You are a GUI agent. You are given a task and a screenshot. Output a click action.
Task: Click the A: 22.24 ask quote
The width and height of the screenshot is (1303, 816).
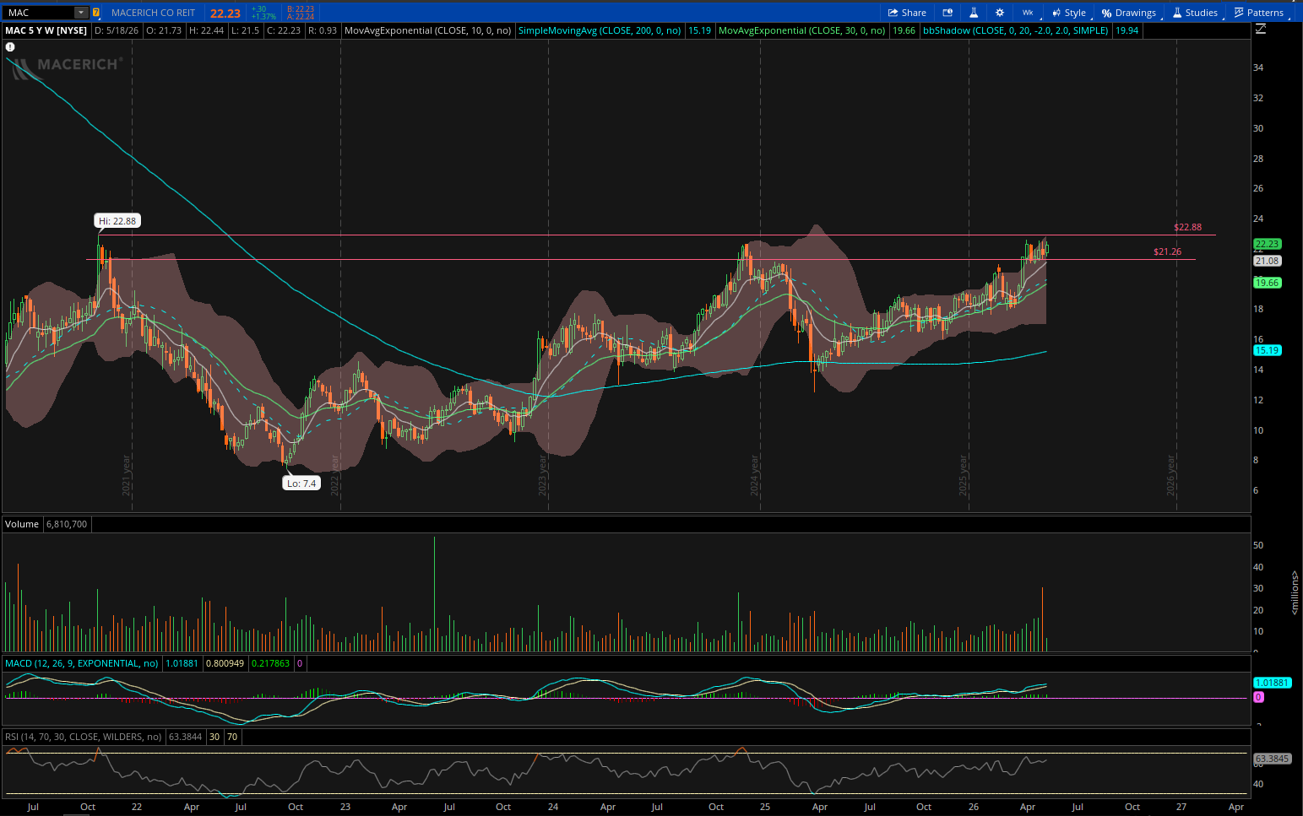pos(301,17)
